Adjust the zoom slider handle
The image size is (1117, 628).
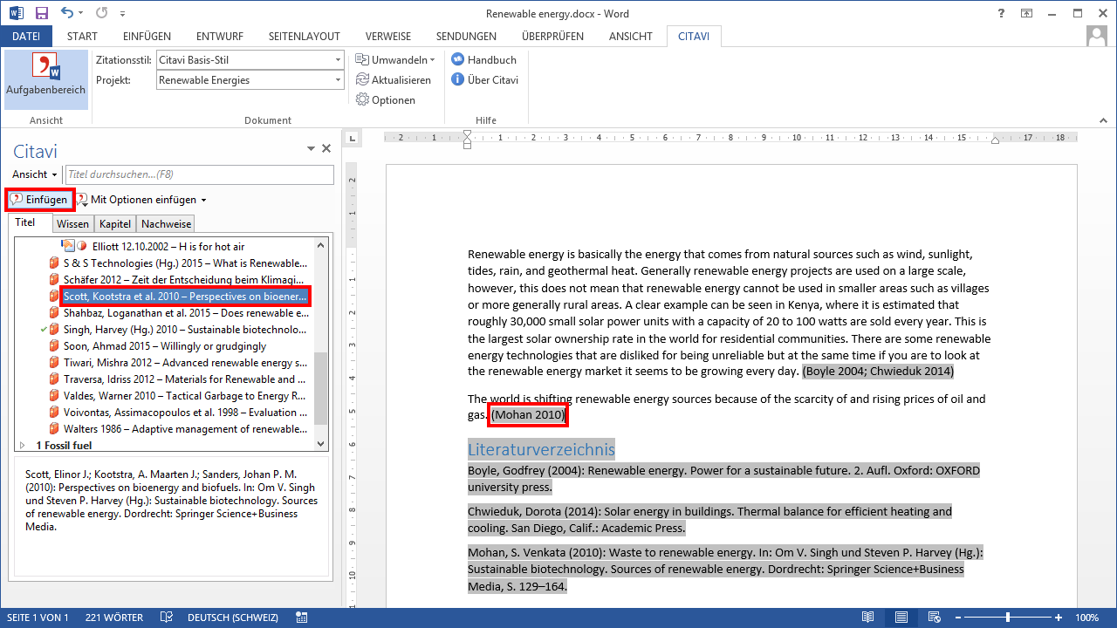point(1008,617)
